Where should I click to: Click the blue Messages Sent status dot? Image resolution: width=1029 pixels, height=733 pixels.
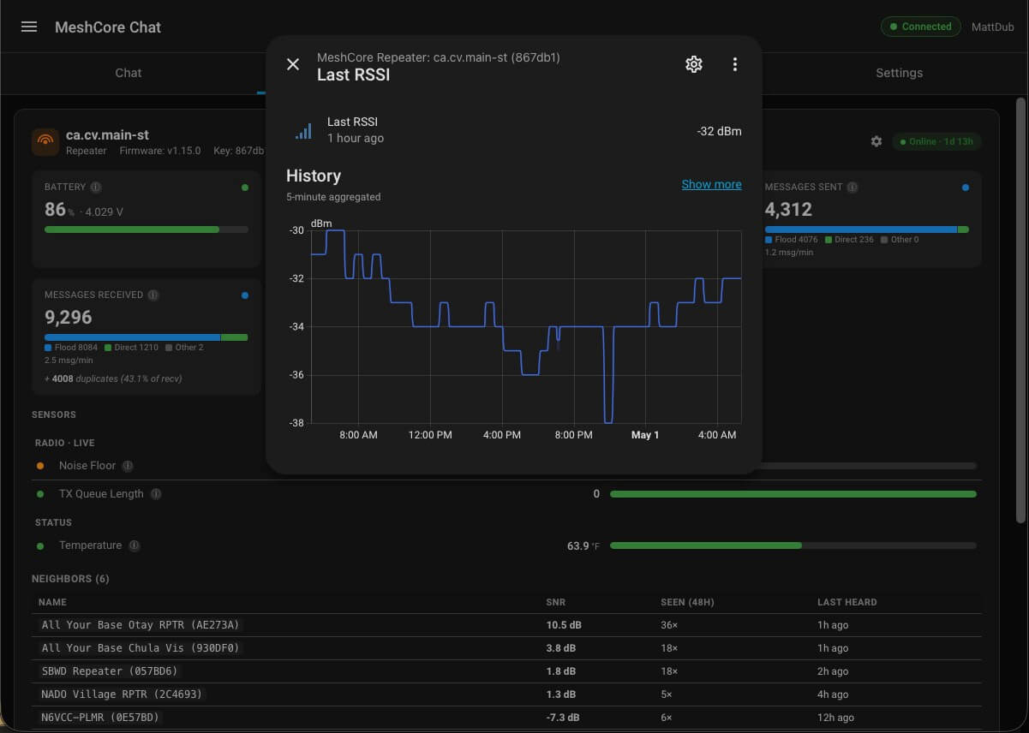coord(966,188)
